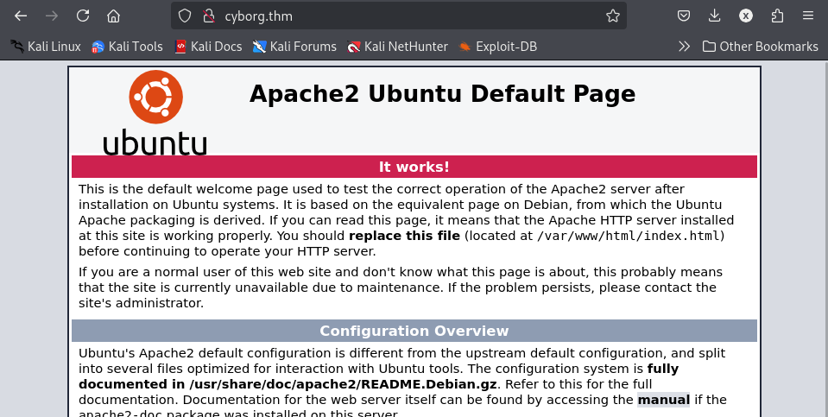Click the Ubuntu logo image
Image resolution: width=828 pixels, height=417 pixels.
[x=155, y=112]
